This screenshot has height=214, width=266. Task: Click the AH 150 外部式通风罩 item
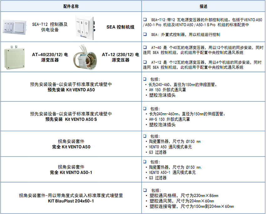click(169, 89)
